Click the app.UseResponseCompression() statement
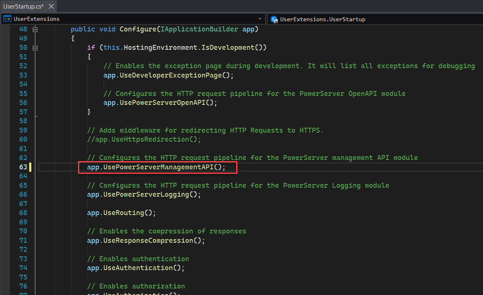 pos(146,240)
